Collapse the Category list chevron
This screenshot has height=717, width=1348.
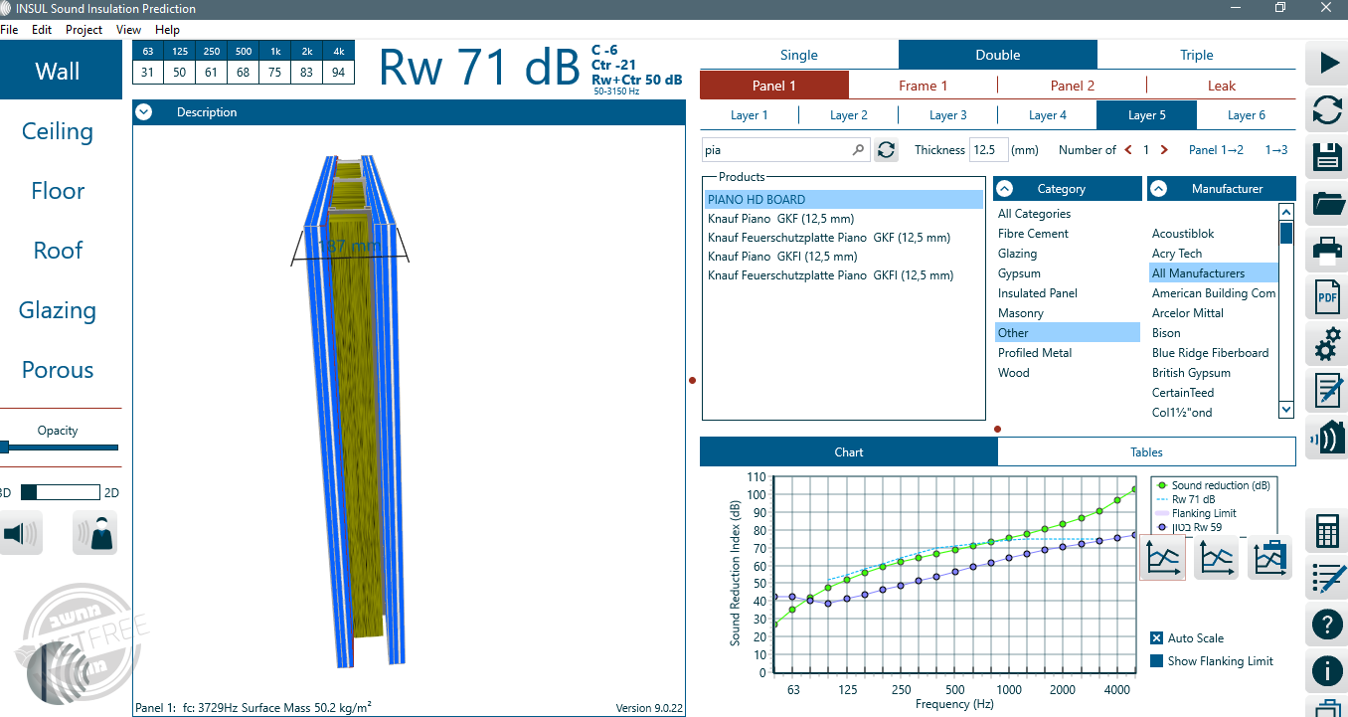coord(1004,189)
